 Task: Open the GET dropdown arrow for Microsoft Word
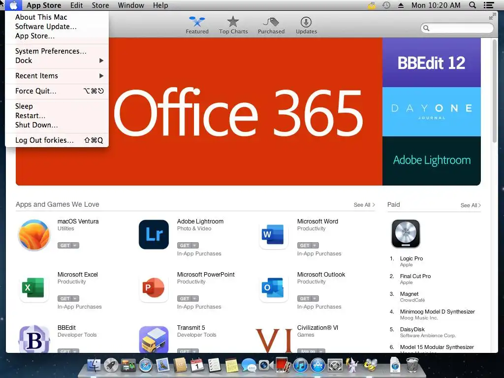315,246
